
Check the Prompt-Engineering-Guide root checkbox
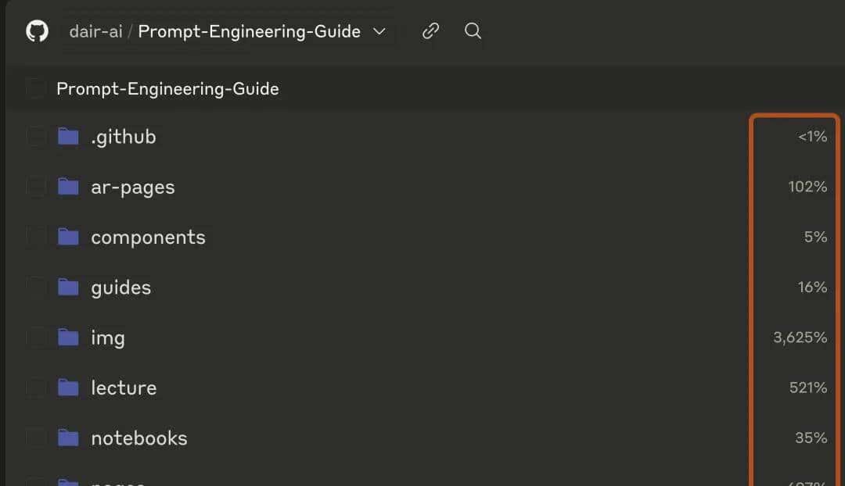(35, 88)
